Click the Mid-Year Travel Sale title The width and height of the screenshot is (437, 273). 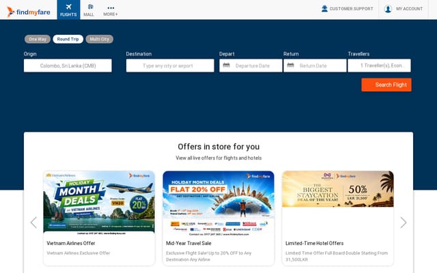point(188,243)
